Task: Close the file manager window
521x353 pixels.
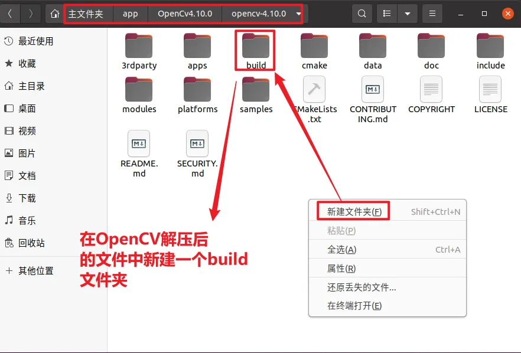Action: click(x=508, y=14)
